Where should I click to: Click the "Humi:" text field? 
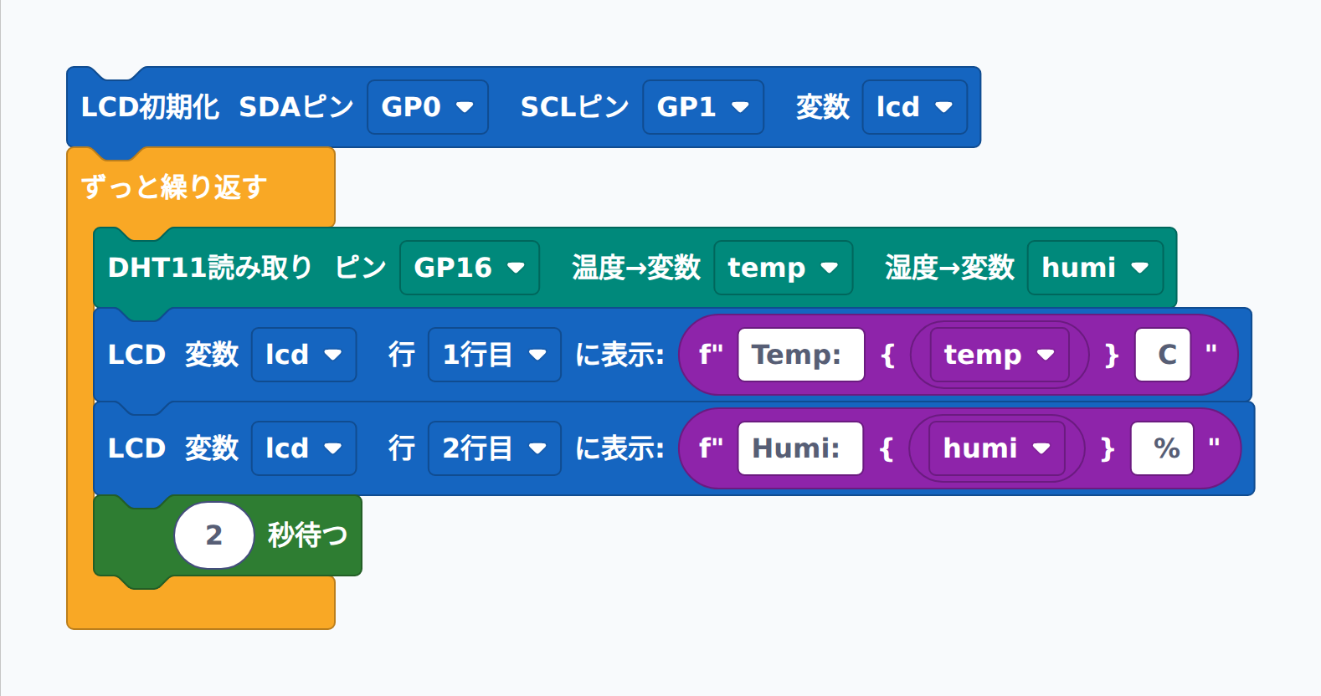(800, 448)
